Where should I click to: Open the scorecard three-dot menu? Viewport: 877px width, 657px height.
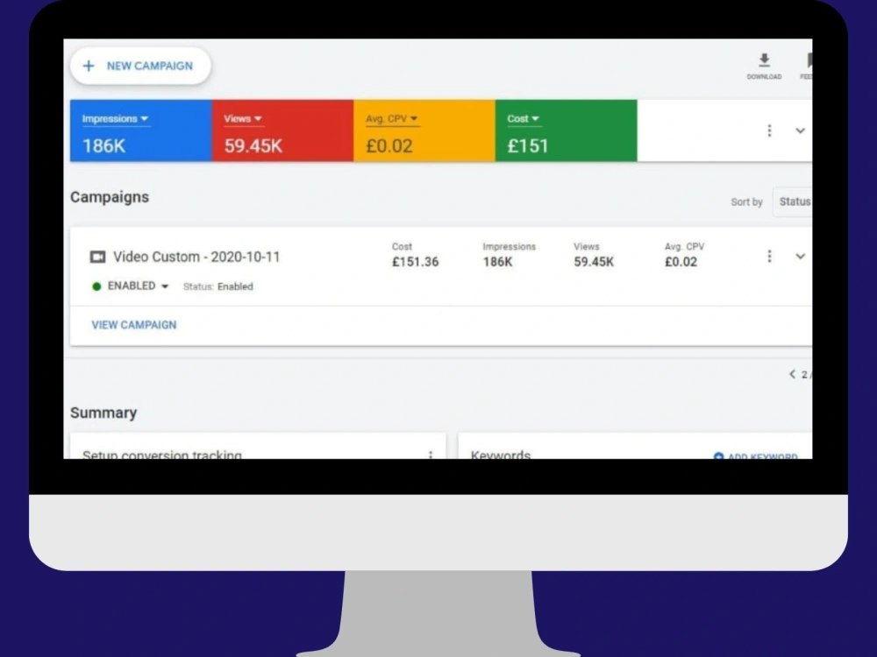pyautogui.click(x=770, y=131)
